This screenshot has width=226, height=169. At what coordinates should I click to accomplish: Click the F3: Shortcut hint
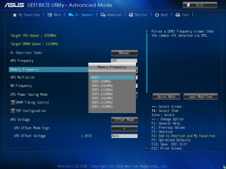tap(162, 132)
